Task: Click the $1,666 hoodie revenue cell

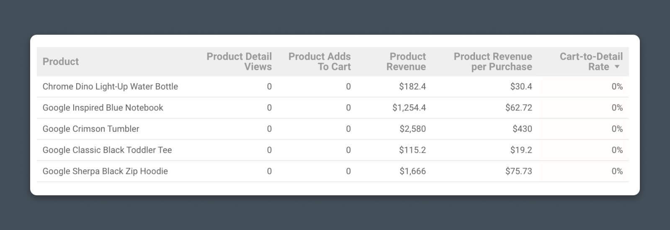Action: point(412,171)
